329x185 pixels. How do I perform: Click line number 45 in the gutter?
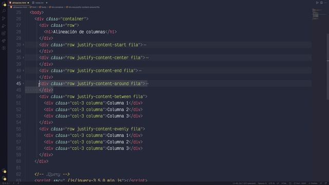pyautogui.click(x=19, y=83)
